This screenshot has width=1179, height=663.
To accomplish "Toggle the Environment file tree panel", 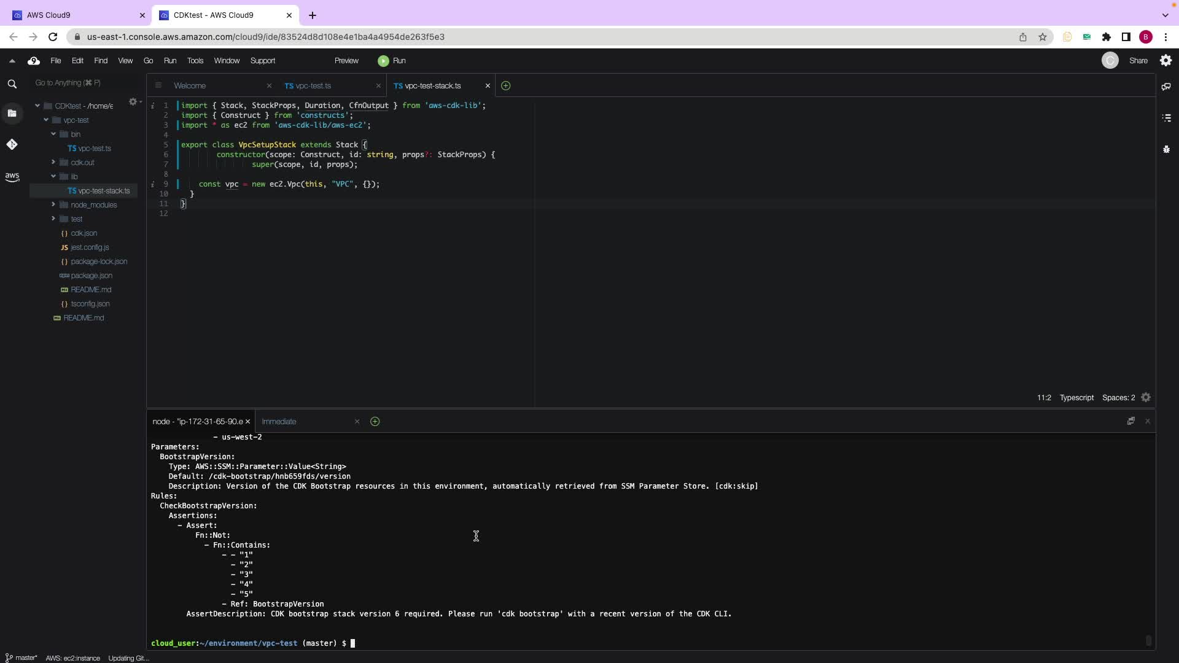I will (x=12, y=113).
